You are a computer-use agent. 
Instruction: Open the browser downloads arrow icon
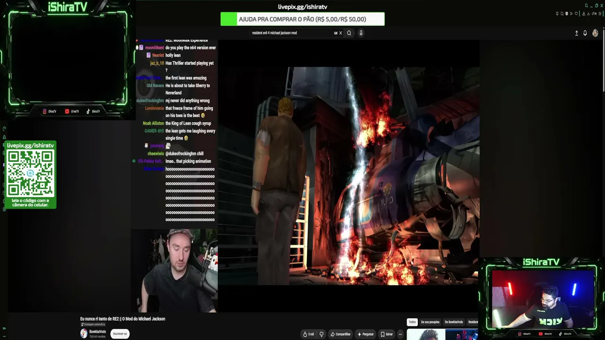click(x=588, y=14)
